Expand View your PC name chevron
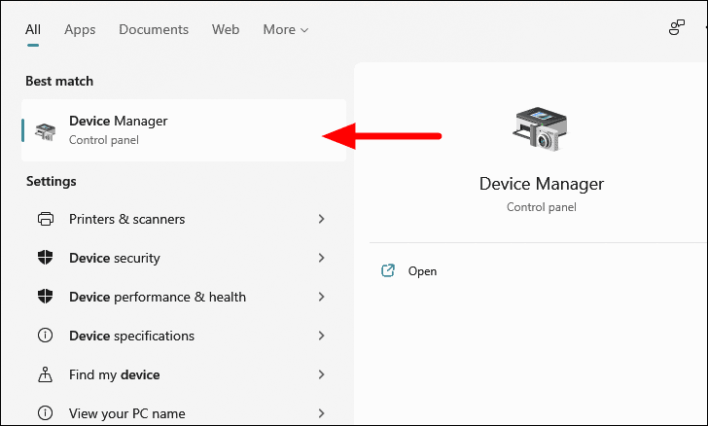Screen dimensions: 708x426 pyautogui.click(x=322, y=413)
